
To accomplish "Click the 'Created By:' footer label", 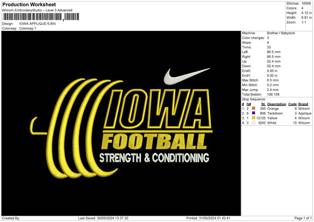I will point(11,218).
